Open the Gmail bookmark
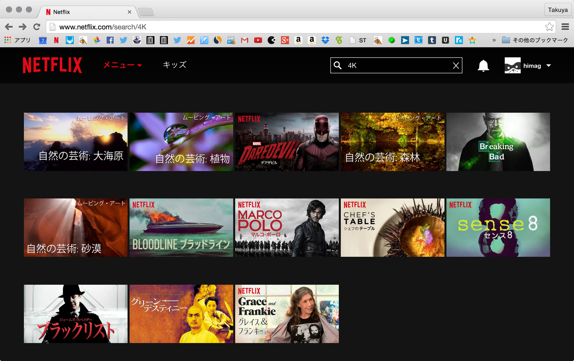Viewport: 574px width, 361px height. point(244,40)
